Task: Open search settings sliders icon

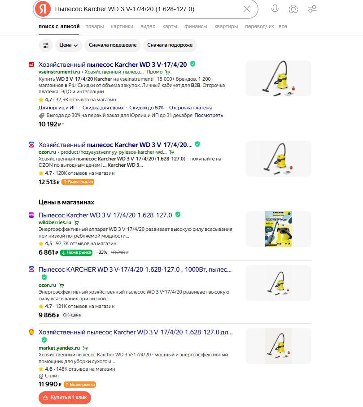Action: (312, 9)
